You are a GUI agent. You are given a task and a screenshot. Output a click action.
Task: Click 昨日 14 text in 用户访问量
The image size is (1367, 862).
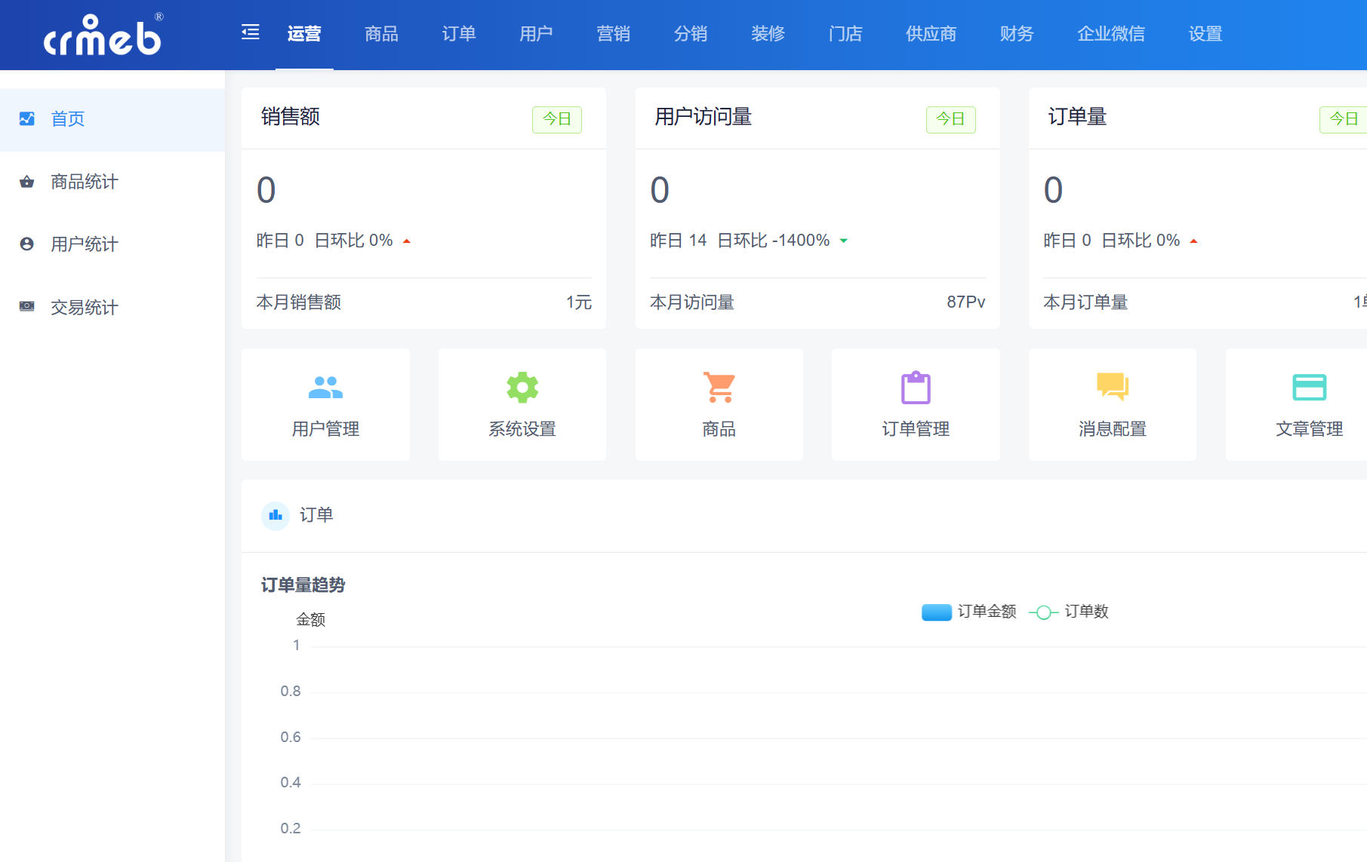[x=678, y=241]
